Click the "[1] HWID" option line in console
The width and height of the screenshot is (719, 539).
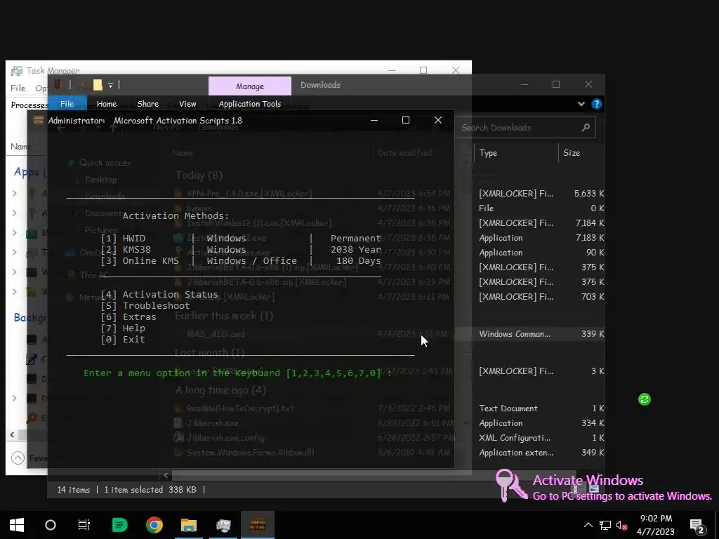(x=241, y=239)
